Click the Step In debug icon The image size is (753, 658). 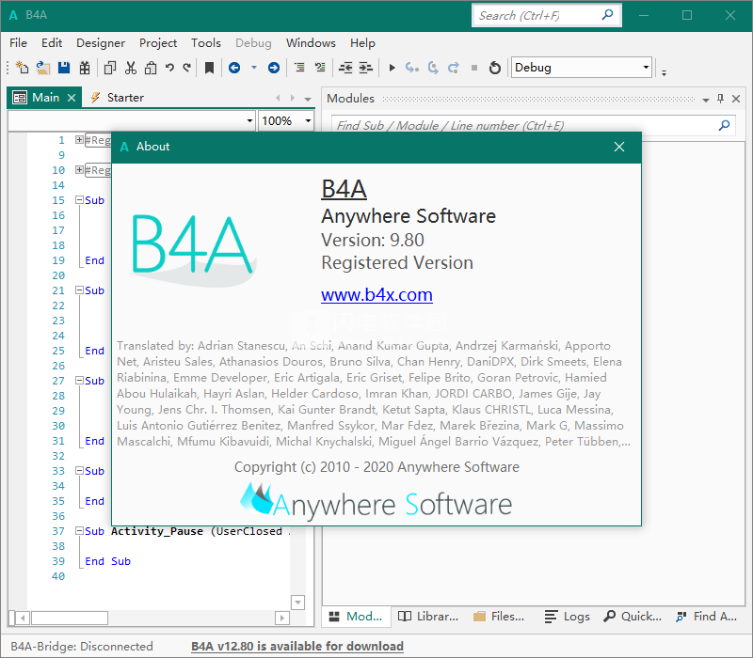point(412,68)
